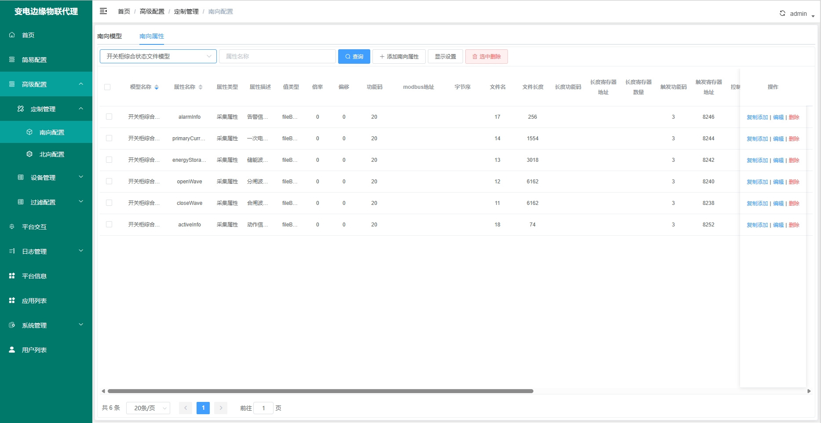Image resolution: width=821 pixels, height=423 pixels.
Task: Click the 属性名称 search input field
Action: tap(277, 56)
